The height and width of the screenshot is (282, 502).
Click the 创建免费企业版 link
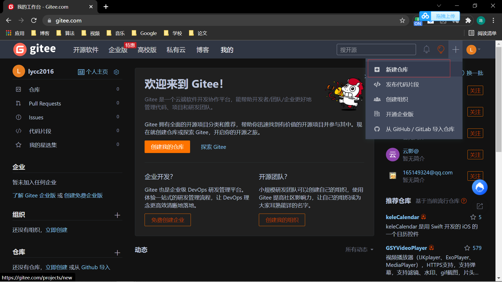[x=83, y=196]
